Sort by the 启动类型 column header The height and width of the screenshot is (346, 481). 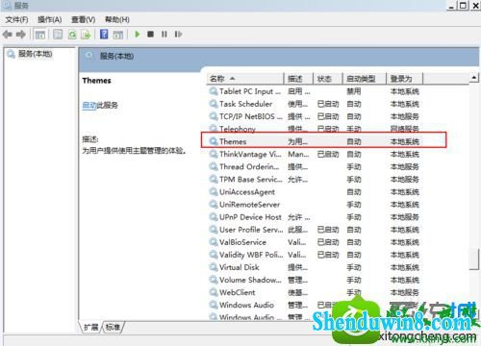pyautogui.click(x=365, y=79)
